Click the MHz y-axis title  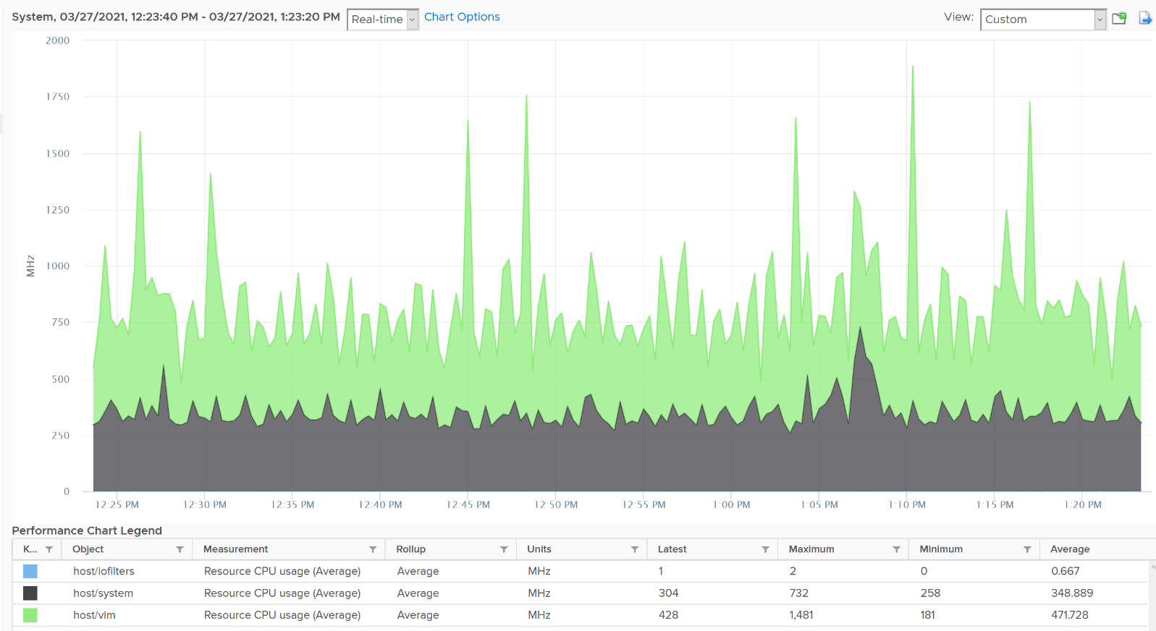(x=30, y=266)
